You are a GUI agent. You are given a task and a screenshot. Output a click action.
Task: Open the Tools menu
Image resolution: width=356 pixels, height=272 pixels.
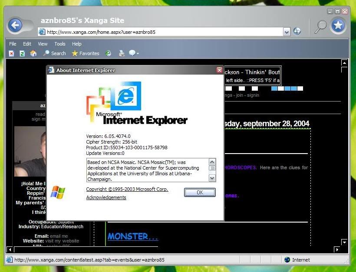(x=60, y=44)
